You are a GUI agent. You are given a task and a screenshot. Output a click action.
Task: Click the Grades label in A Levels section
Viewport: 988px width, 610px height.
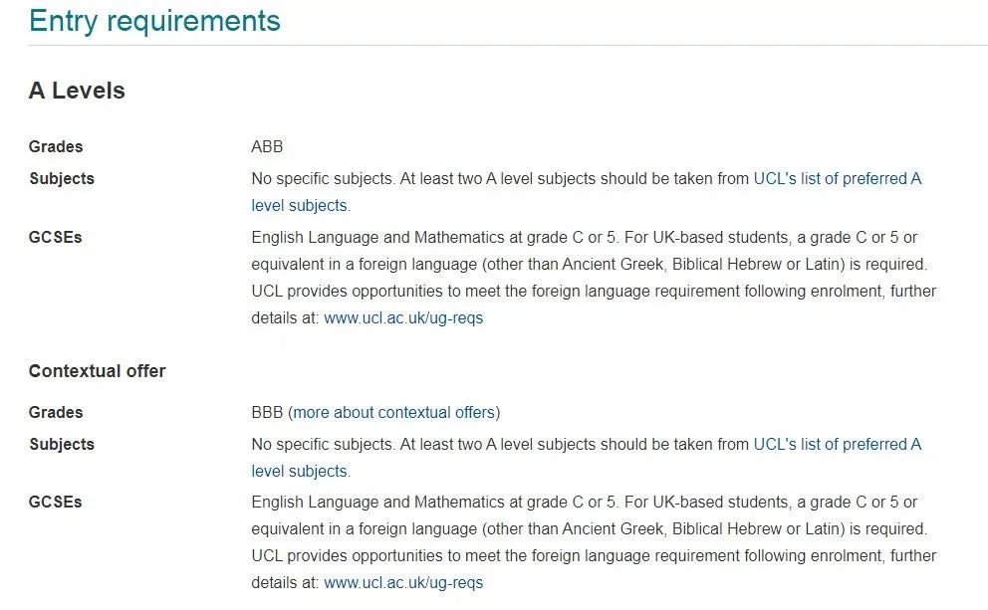click(56, 146)
